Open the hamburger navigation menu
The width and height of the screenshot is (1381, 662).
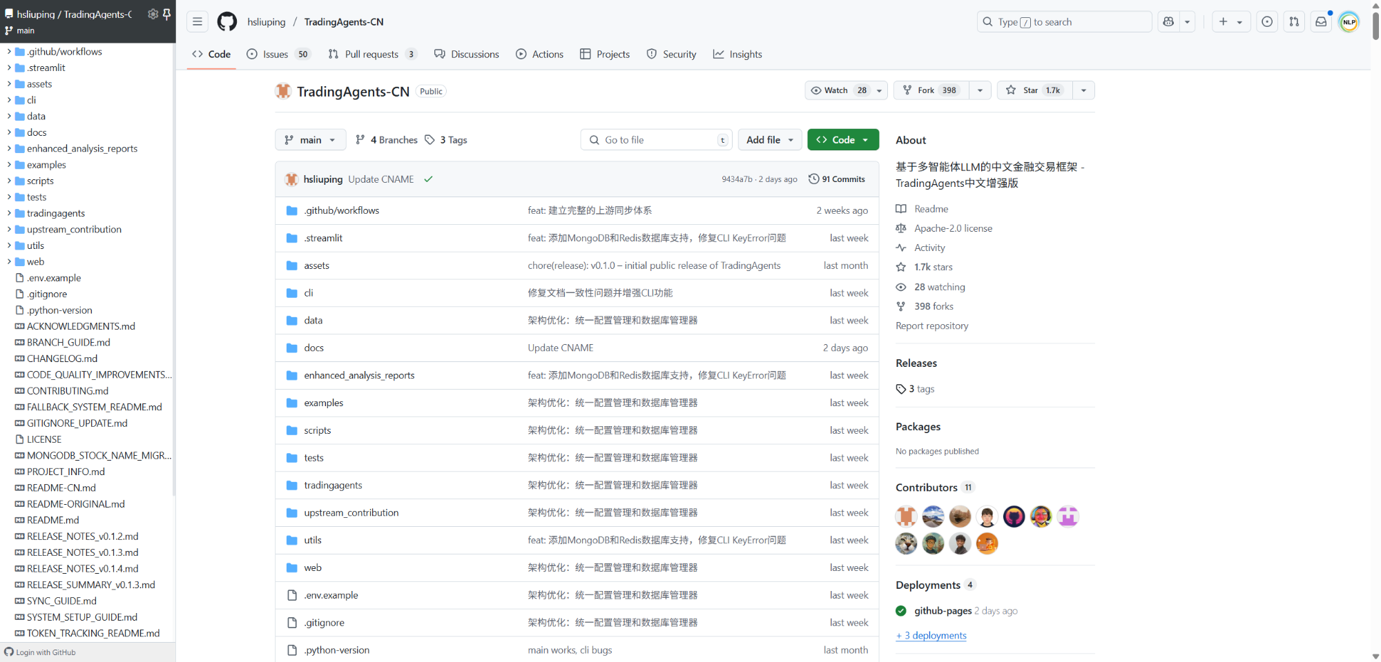pyautogui.click(x=197, y=22)
